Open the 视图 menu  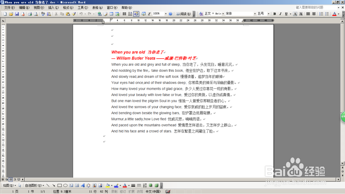(x=39, y=8)
